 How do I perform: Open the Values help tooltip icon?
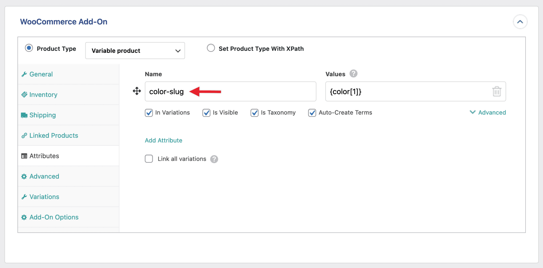tap(354, 74)
